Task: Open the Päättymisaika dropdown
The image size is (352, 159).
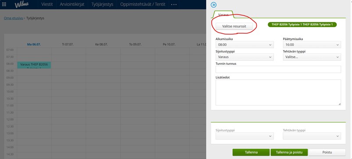Action: click(x=312, y=45)
